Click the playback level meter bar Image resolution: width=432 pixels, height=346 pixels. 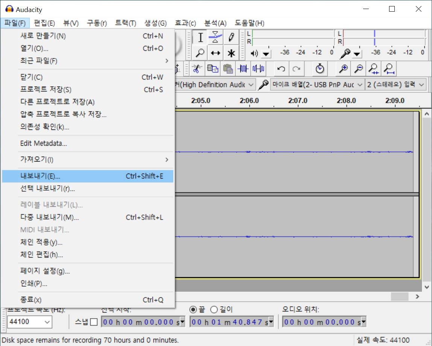pos(293,38)
